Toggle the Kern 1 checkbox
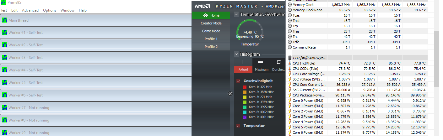The image size is (443, 140). (245, 87)
